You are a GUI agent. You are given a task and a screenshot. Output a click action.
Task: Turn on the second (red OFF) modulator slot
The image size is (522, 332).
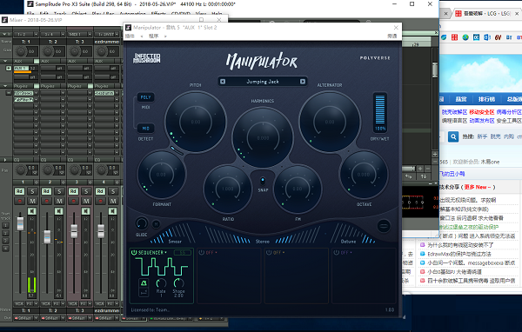tap(202, 253)
